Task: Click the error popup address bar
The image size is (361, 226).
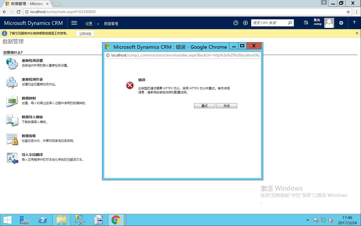Action: point(183,55)
